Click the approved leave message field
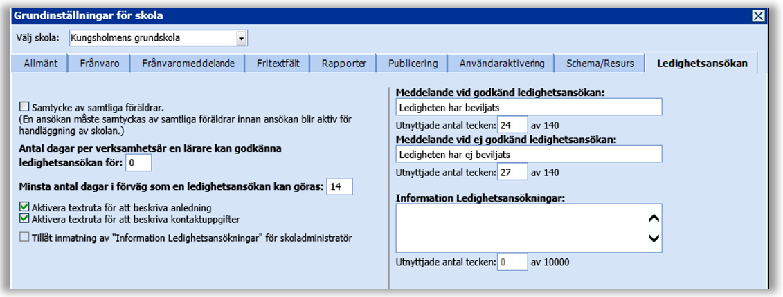The height and width of the screenshot is (297, 783). 529,107
